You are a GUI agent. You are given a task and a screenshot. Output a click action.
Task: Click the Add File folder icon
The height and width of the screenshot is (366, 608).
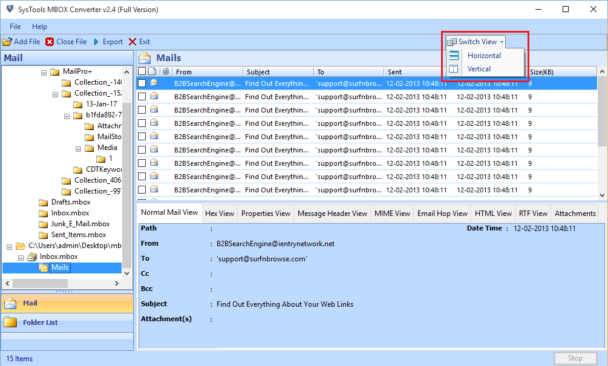(7, 42)
